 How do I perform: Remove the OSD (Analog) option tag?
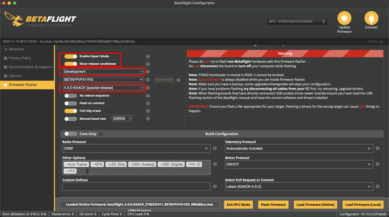131,165
